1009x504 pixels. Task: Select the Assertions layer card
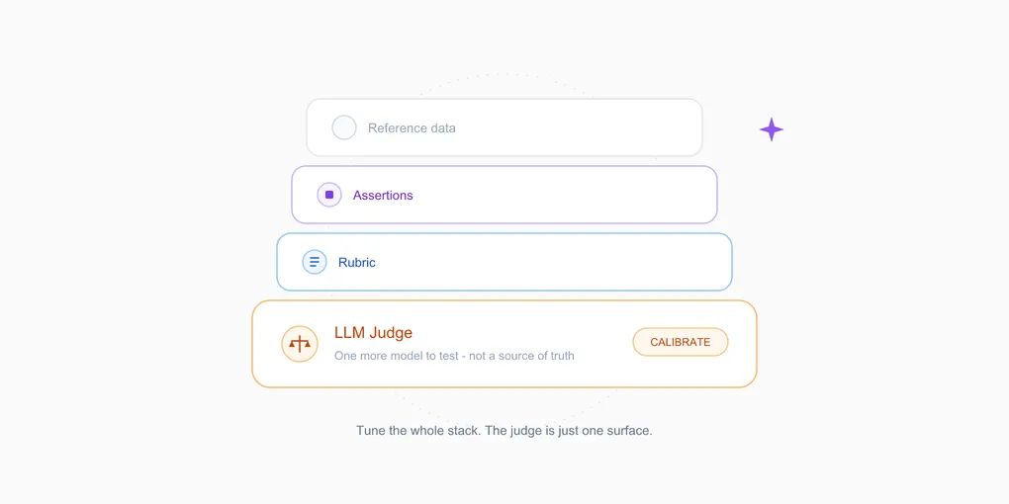(504, 195)
